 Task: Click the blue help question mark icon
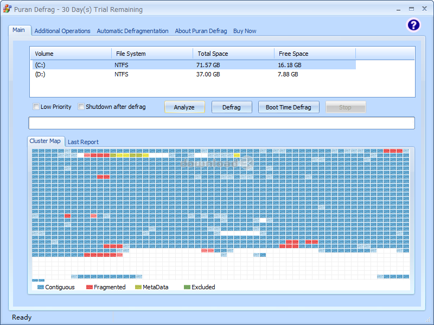(x=413, y=25)
